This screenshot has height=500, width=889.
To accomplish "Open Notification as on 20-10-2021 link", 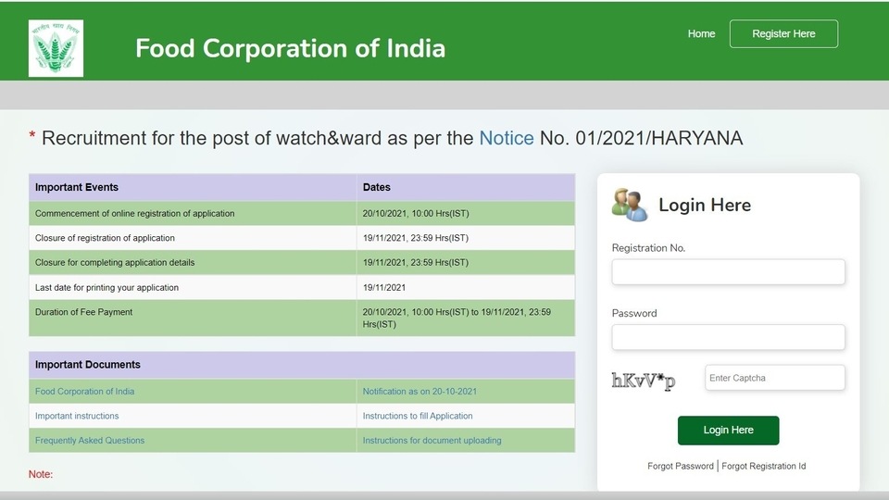I will coord(419,391).
